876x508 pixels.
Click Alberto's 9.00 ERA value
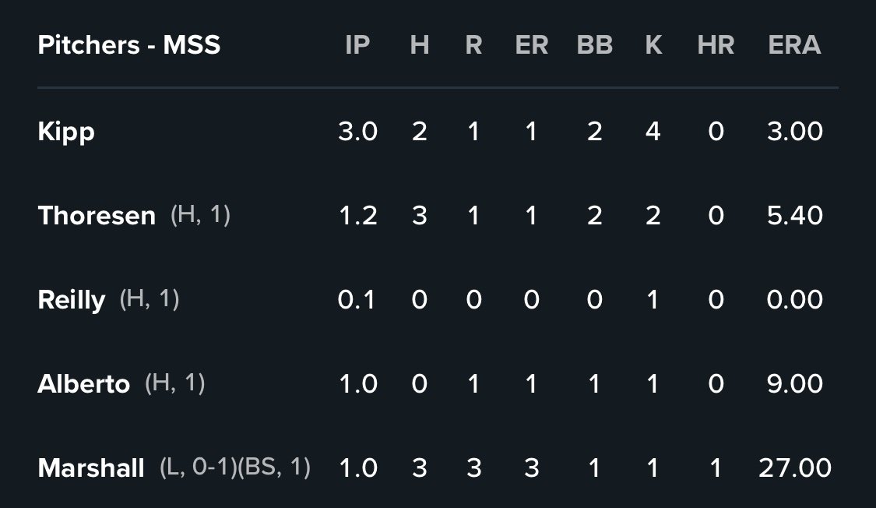coord(794,384)
